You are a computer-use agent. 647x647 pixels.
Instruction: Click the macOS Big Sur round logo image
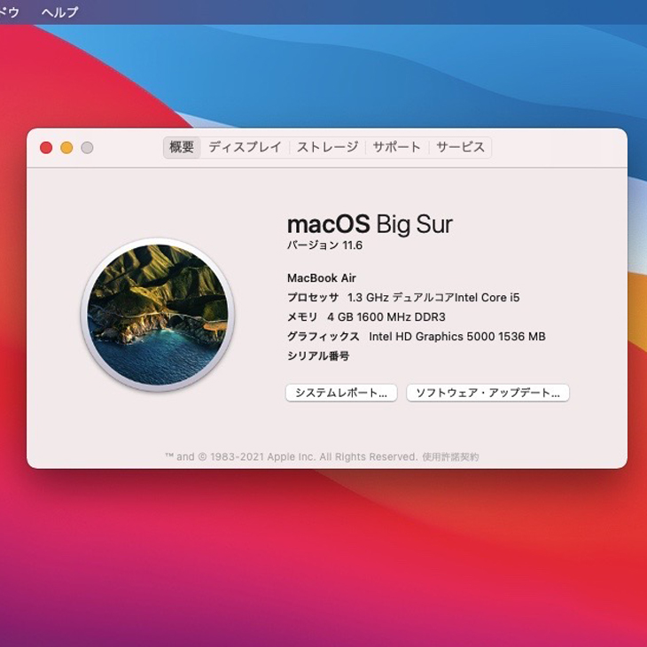click(x=158, y=315)
